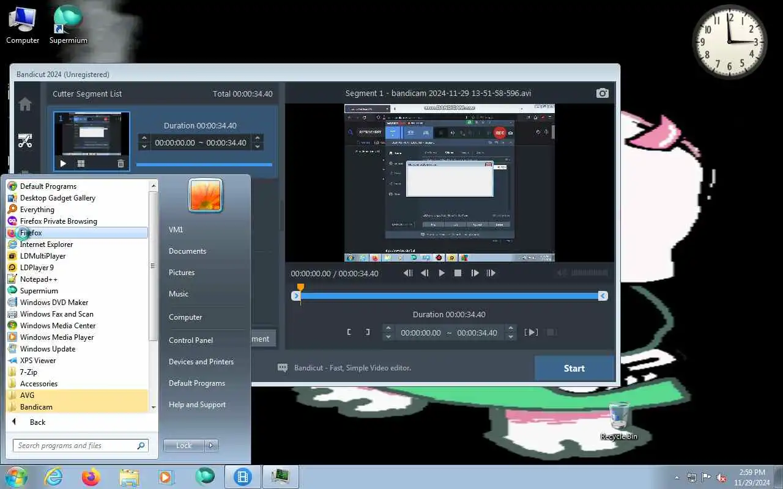Screen dimensions: 783x489
Task: Open Windows Media Player entry
Action: [x=77, y=337]
